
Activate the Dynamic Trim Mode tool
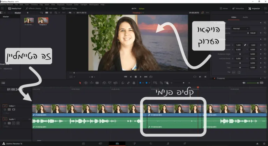(92, 83)
